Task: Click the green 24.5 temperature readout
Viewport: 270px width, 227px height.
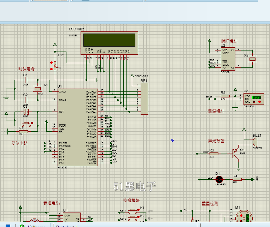Action: click(257, 97)
